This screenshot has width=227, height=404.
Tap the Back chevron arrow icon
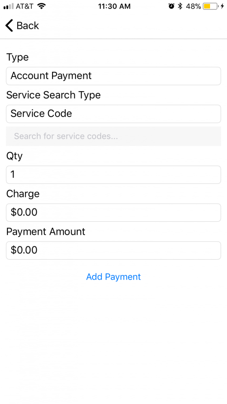tap(9, 26)
